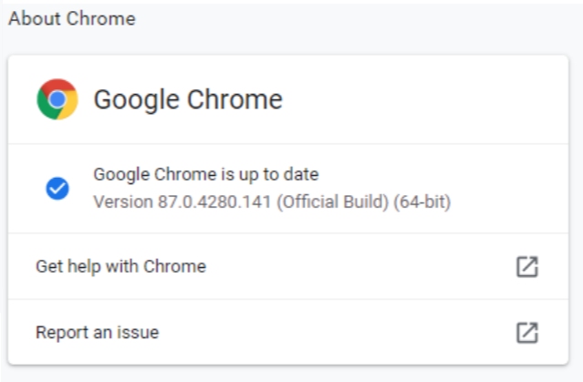The width and height of the screenshot is (583, 382).
Task: Select Report an issue
Action: pos(288,332)
